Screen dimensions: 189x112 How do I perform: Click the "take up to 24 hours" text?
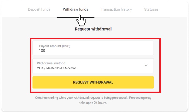click(x=93, y=103)
